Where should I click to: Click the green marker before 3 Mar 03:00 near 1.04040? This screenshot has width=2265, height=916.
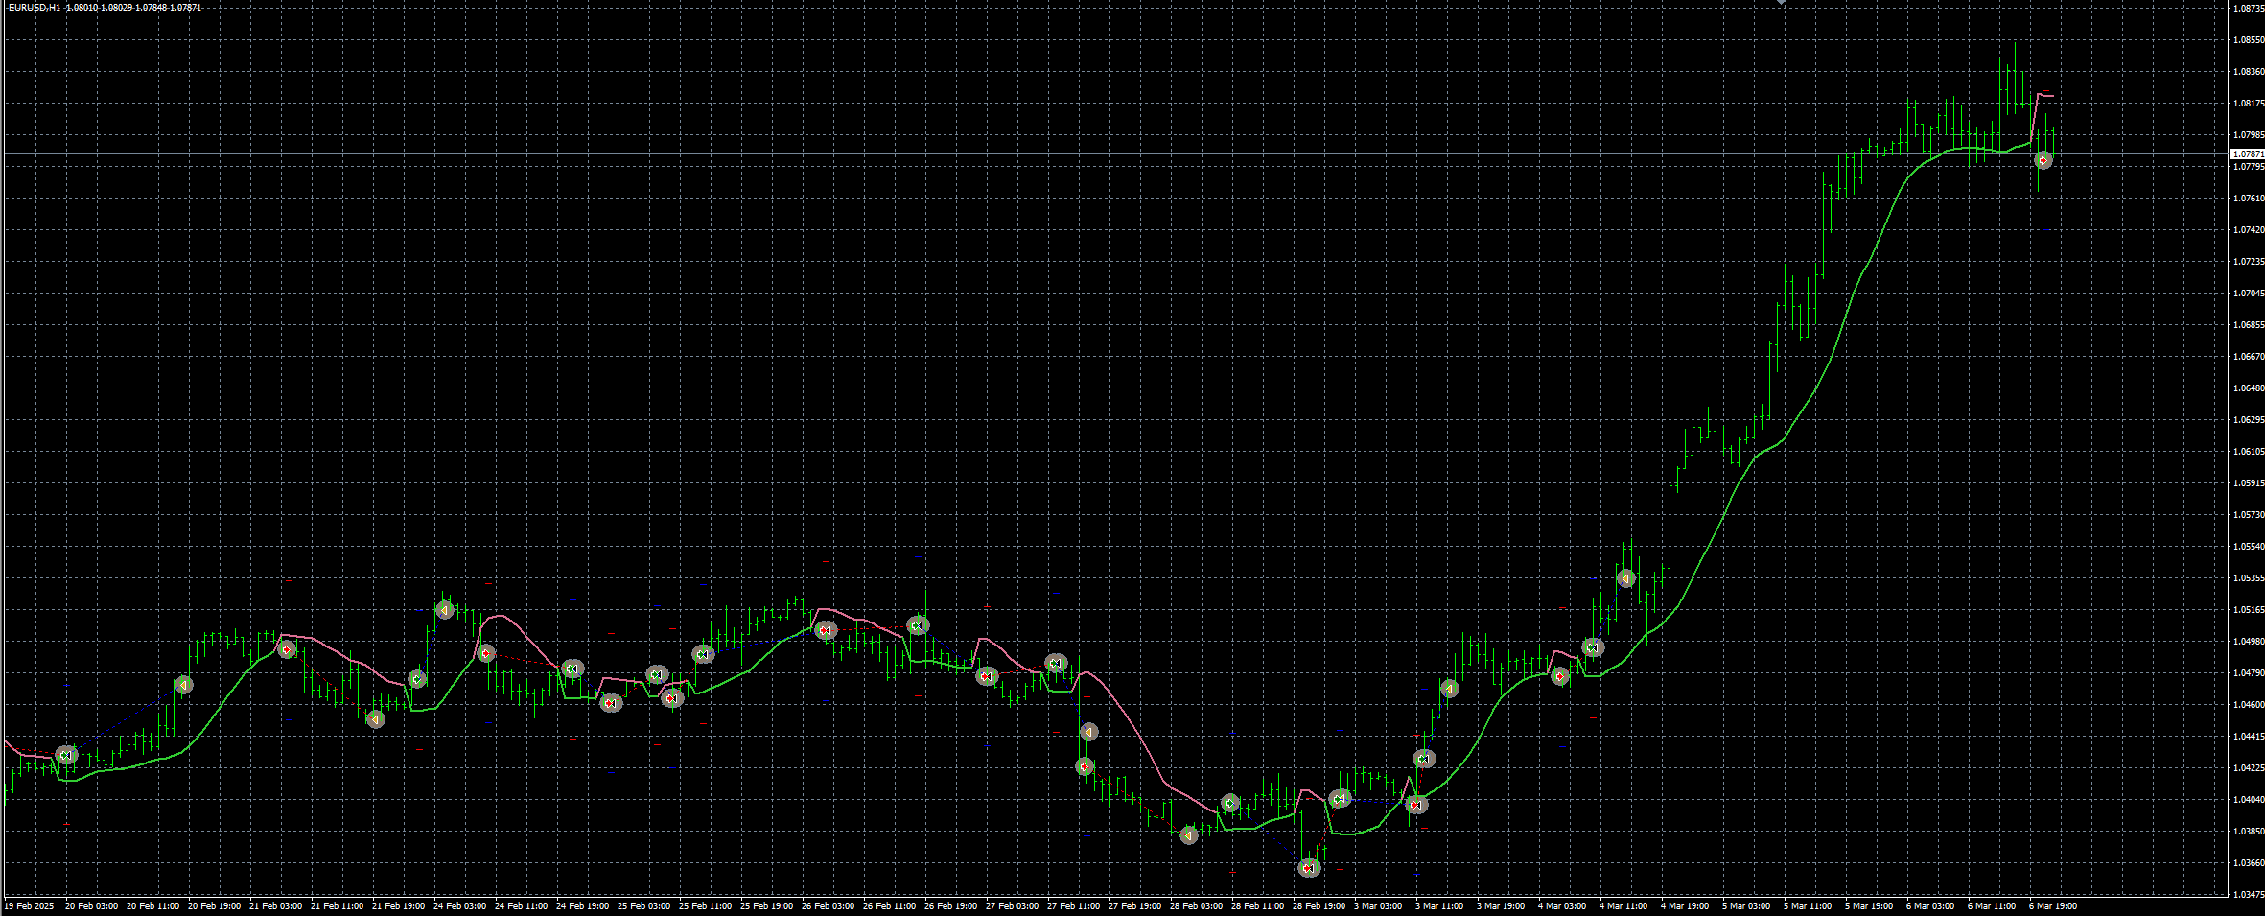pos(1340,798)
